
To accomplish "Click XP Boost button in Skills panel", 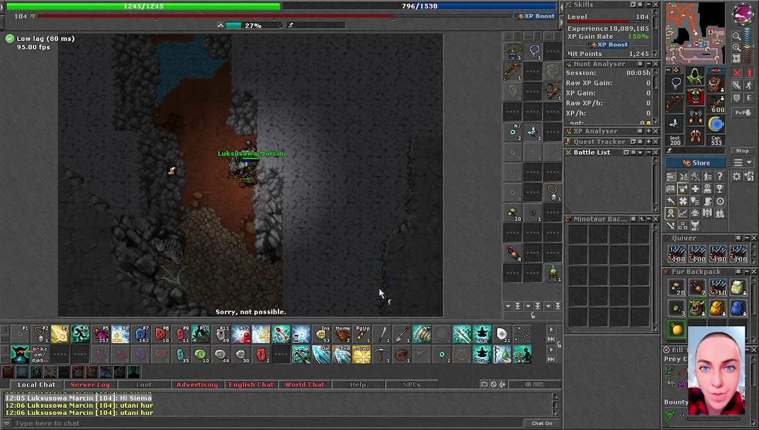I will click(x=607, y=45).
